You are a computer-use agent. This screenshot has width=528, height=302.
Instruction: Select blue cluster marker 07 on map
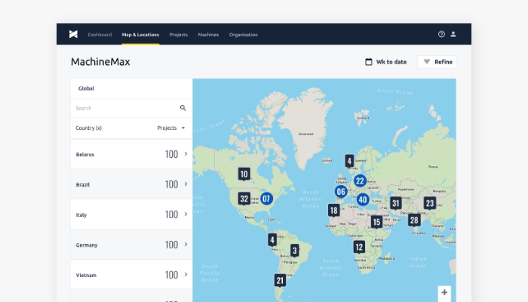pos(266,199)
